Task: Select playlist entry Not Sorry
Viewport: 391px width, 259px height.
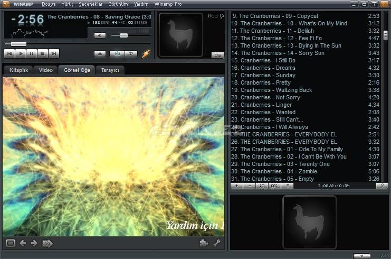Action: (x=306, y=97)
